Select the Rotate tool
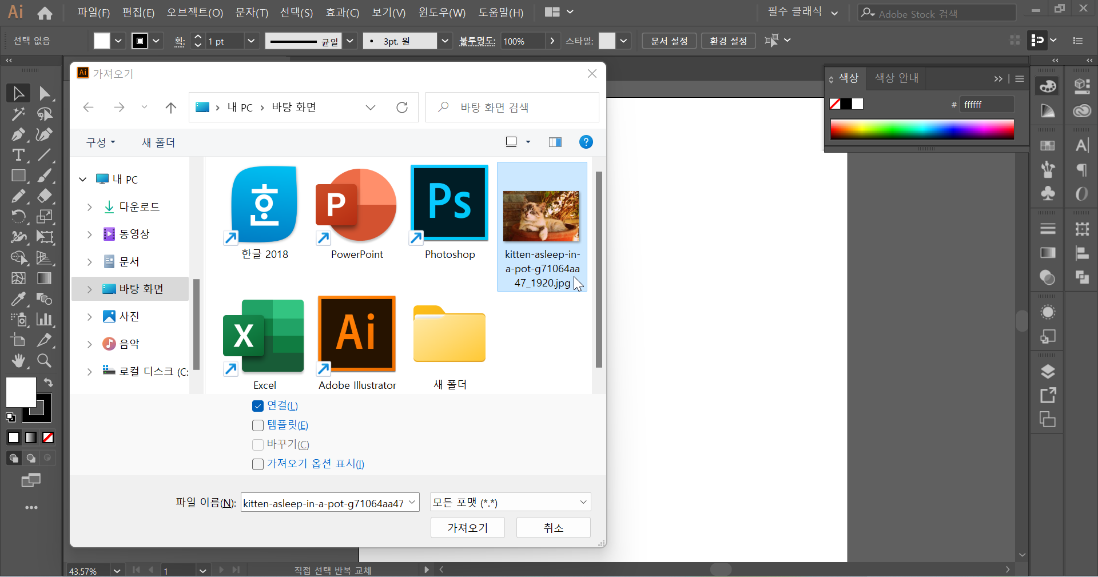 coord(18,216)
